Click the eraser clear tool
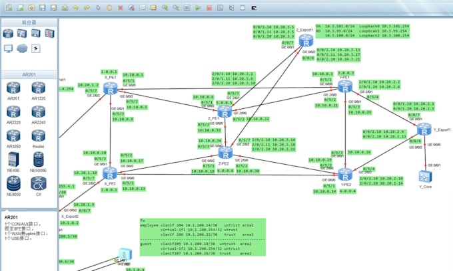This screenshot has height=271, width=453. coord(131,8)
